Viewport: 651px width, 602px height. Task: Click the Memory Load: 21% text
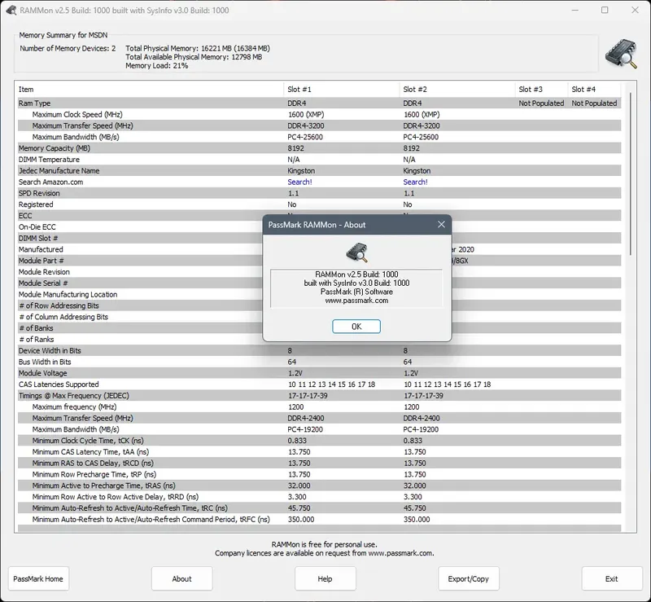[x=157, y=66]
